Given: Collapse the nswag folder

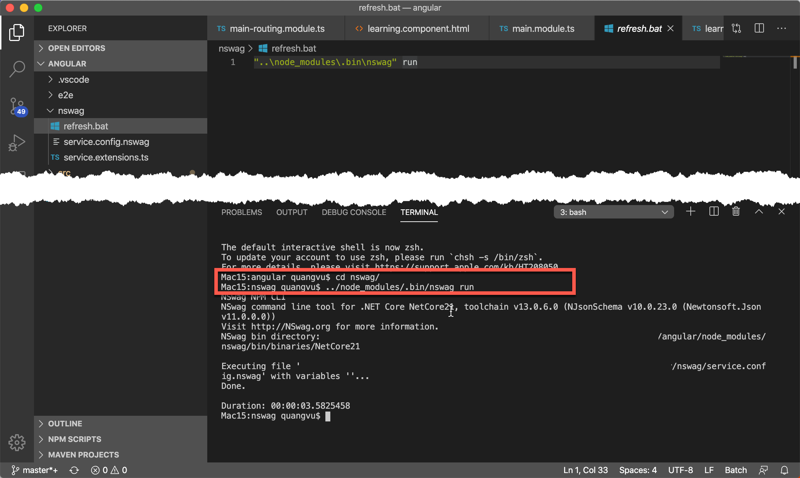Looking at the screenshot, I should pyautogui.click(x=71, y=111).
